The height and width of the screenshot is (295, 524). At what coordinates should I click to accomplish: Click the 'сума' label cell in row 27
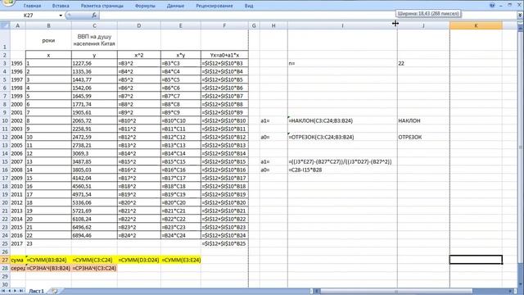[x=18, y=260]
